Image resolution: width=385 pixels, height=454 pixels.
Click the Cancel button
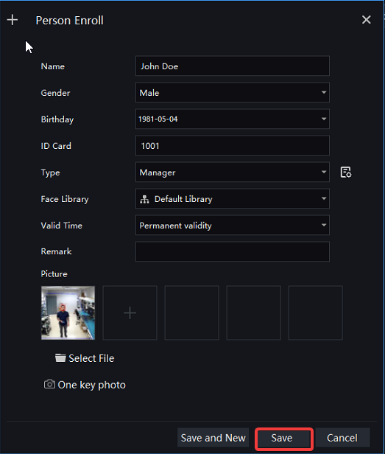(x=342, y=438)
